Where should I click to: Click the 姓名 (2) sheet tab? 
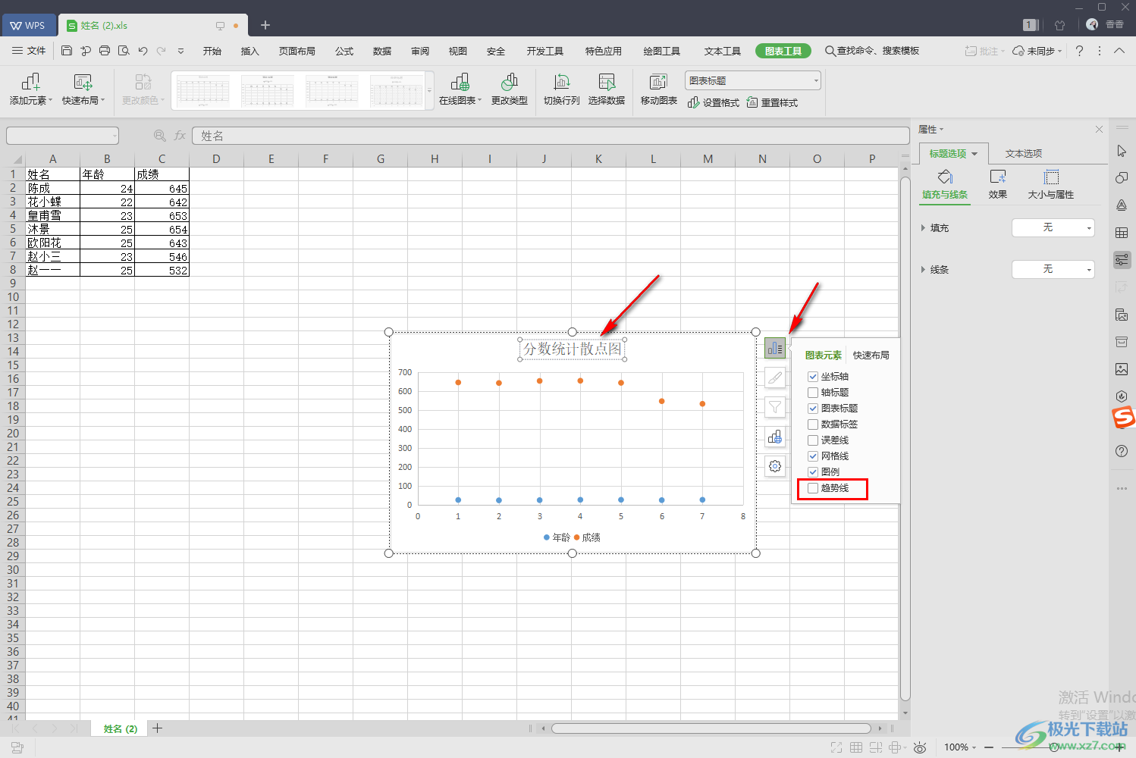pos(121,728)
